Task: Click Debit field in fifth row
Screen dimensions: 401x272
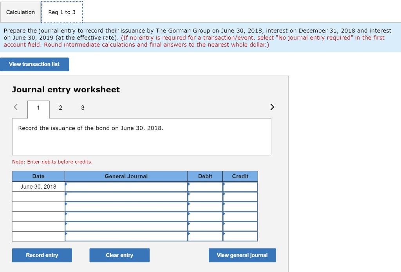Action: pyautogui.click(x=205, y=227)
